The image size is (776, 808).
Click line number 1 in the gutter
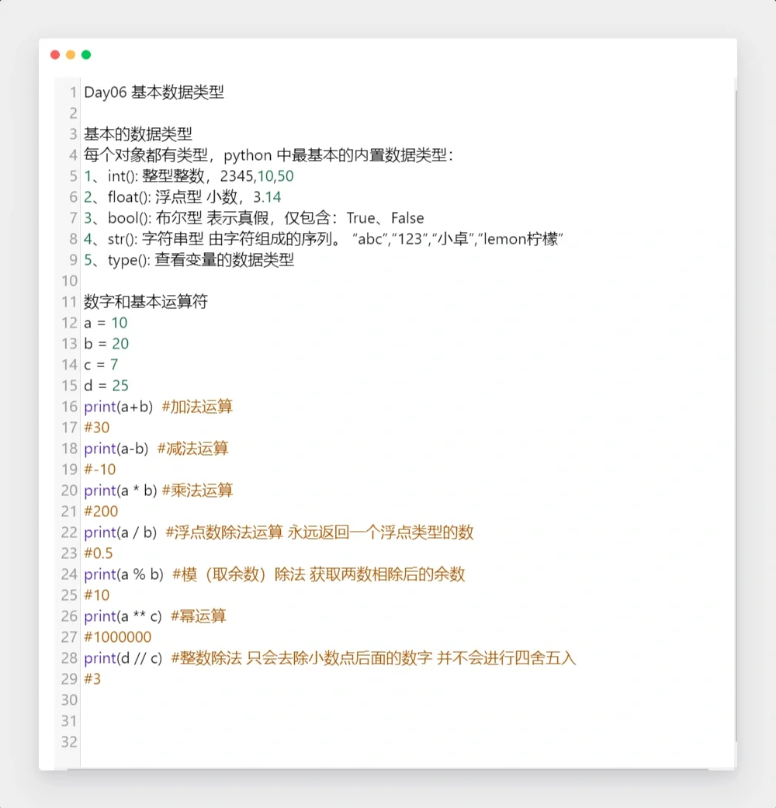tap(72, 92)
